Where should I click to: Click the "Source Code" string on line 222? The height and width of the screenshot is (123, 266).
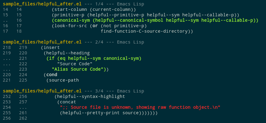coord(75,64)
